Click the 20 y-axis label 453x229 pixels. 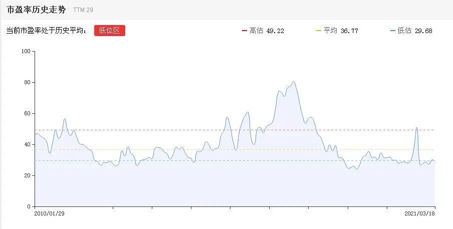click(27, 175)
